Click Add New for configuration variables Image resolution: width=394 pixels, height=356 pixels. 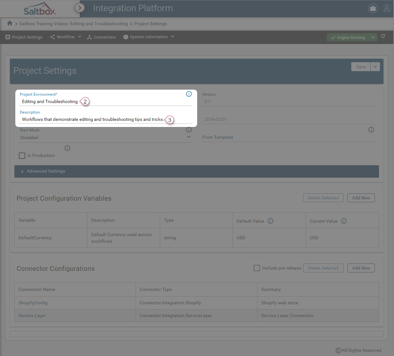coord(361,198)
